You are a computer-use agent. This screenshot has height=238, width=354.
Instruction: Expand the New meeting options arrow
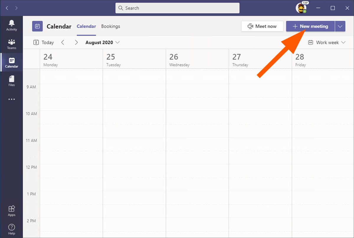[340, 26]
